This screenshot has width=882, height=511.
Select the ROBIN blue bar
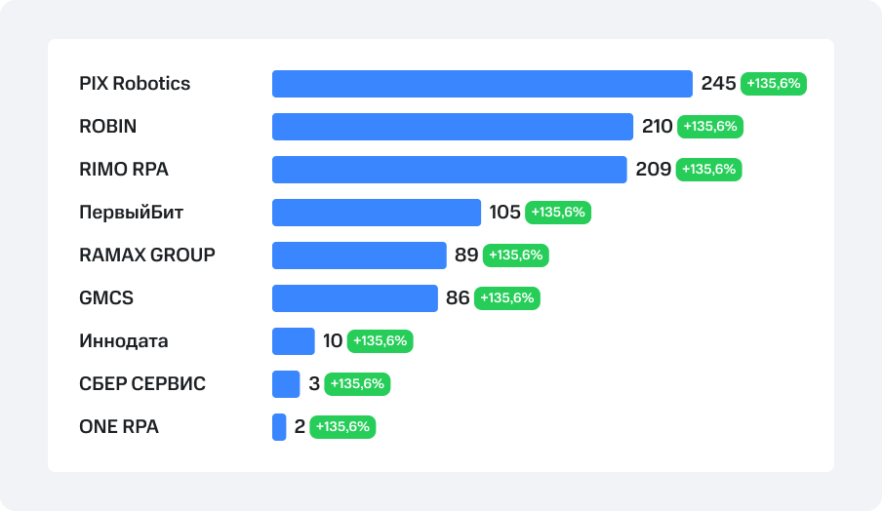(453, 127)
